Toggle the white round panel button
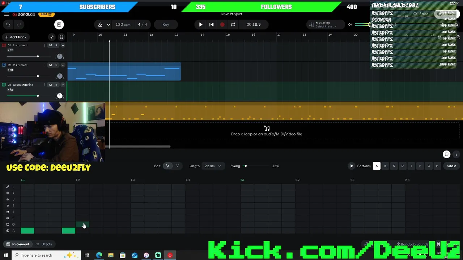Screen dimensions: 463x260 tap(59, 25)
